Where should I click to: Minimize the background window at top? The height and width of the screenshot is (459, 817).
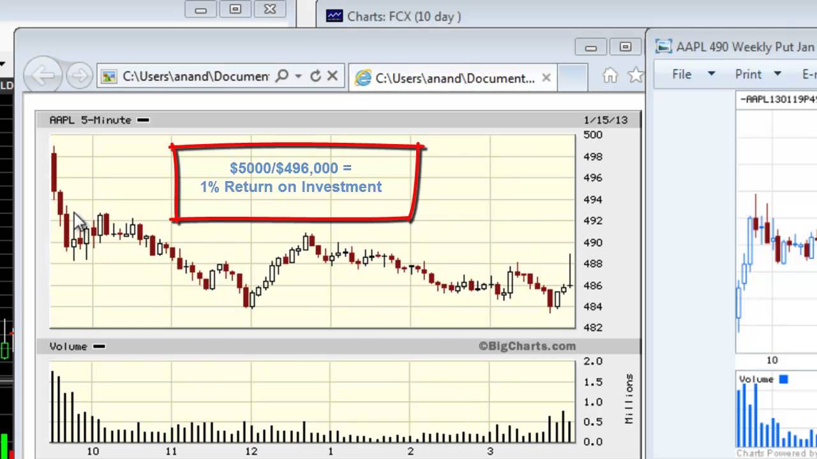[x=200, y=9]
